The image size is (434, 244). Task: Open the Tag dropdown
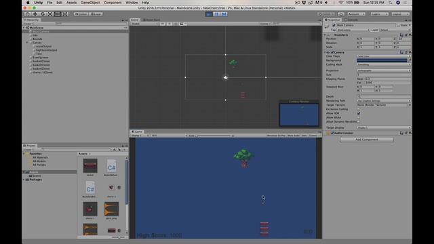pos(353,30)
